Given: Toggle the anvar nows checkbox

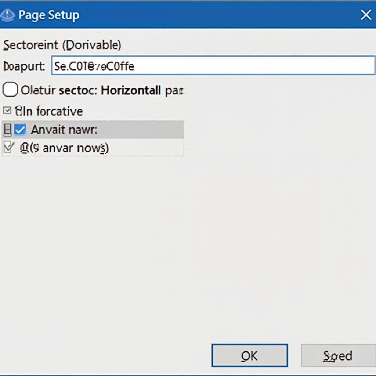Looking at the screenshot, I should point(8,148).
